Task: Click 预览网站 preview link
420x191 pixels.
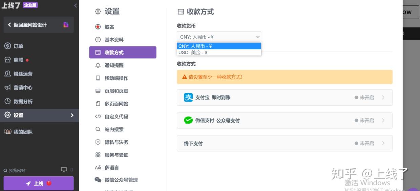Action: (x=17, y=170)
